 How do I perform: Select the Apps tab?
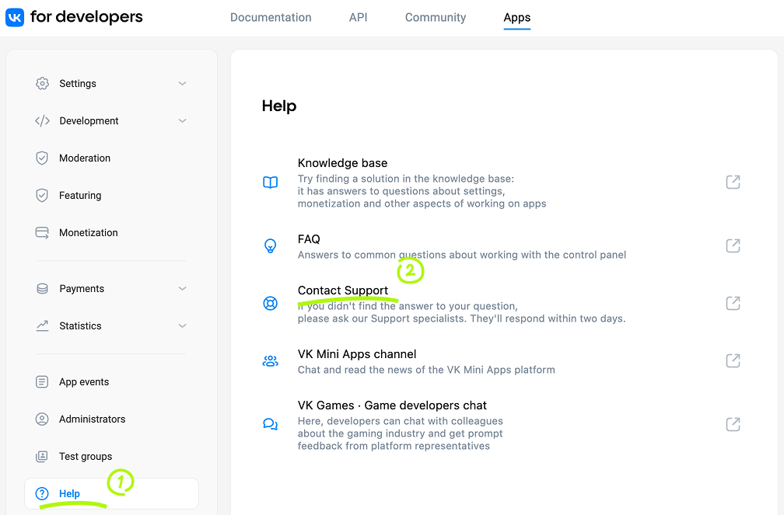[x=517, y=18]
